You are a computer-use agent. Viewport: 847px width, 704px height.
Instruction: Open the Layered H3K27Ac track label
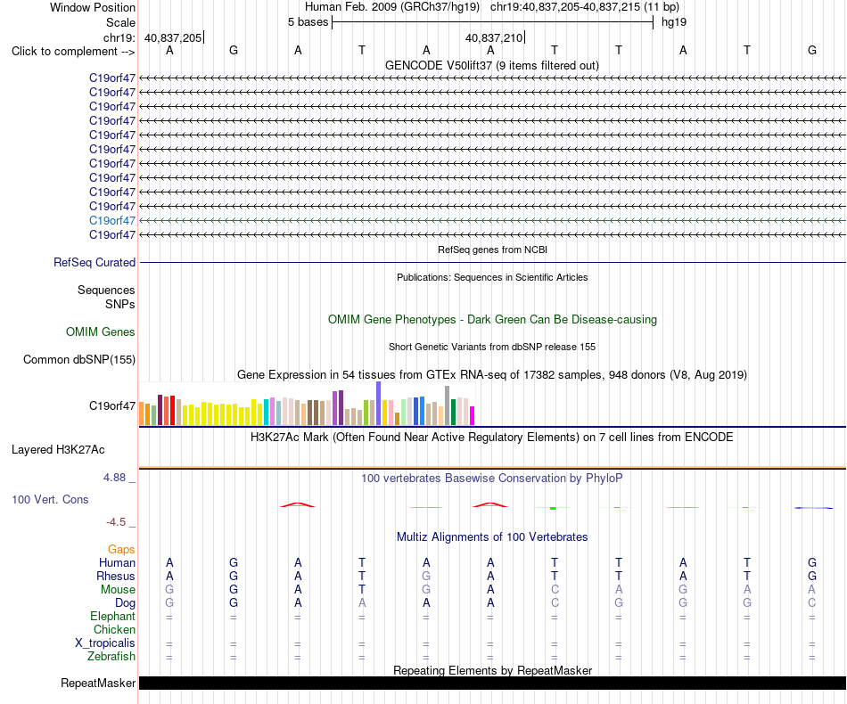coord(58,450)
